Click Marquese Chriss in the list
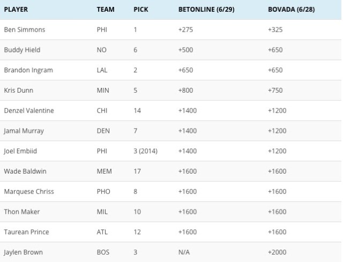 tap(29, 191)
